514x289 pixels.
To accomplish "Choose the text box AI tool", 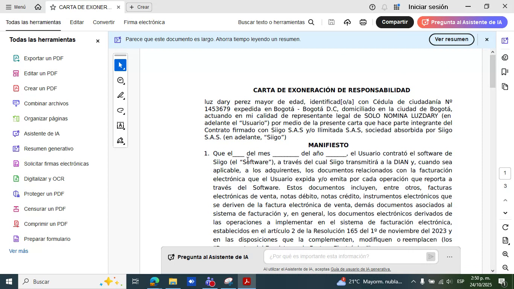I will (120, 125).
